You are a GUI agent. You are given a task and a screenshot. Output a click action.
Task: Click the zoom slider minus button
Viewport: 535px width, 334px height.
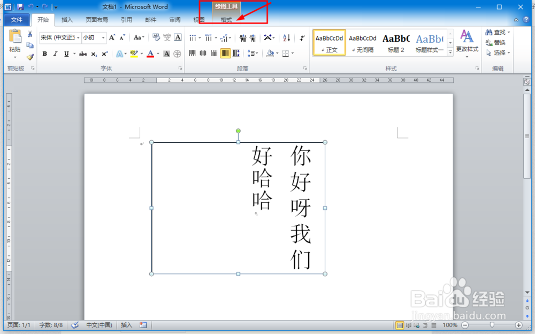pyautogui.click(x=465, y=325)
